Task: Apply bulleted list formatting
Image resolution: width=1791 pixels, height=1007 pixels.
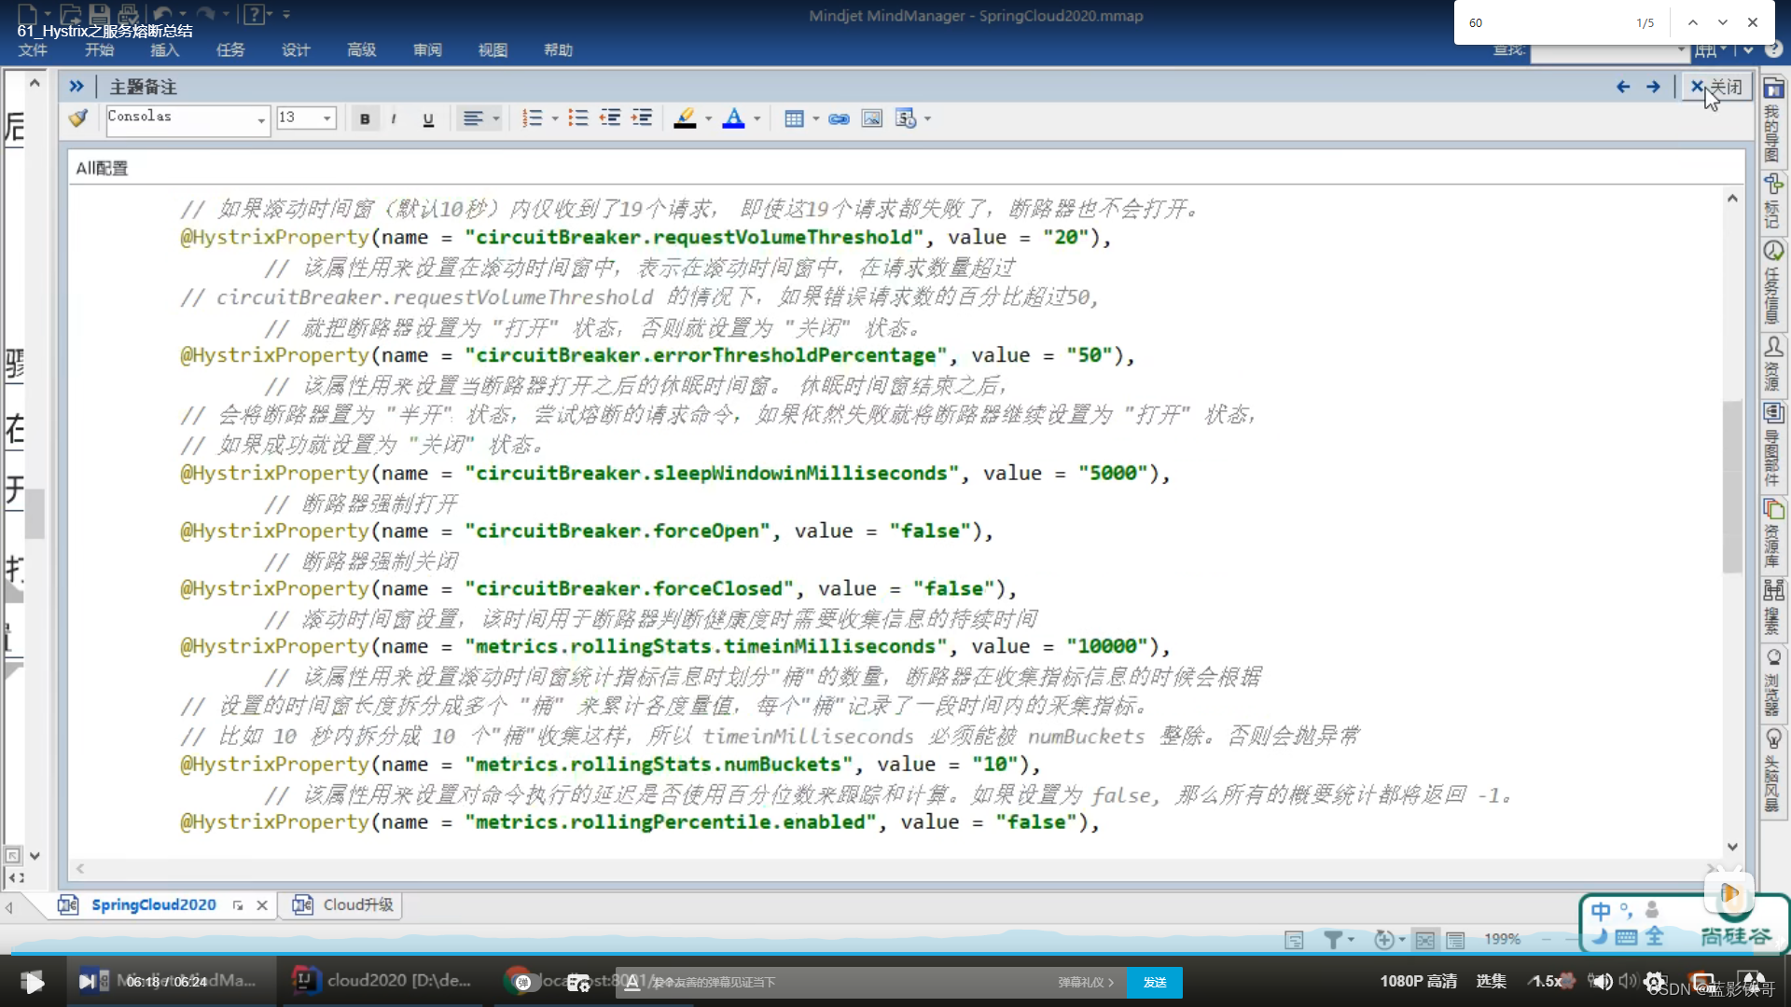Action: click(x=578, y=118)
